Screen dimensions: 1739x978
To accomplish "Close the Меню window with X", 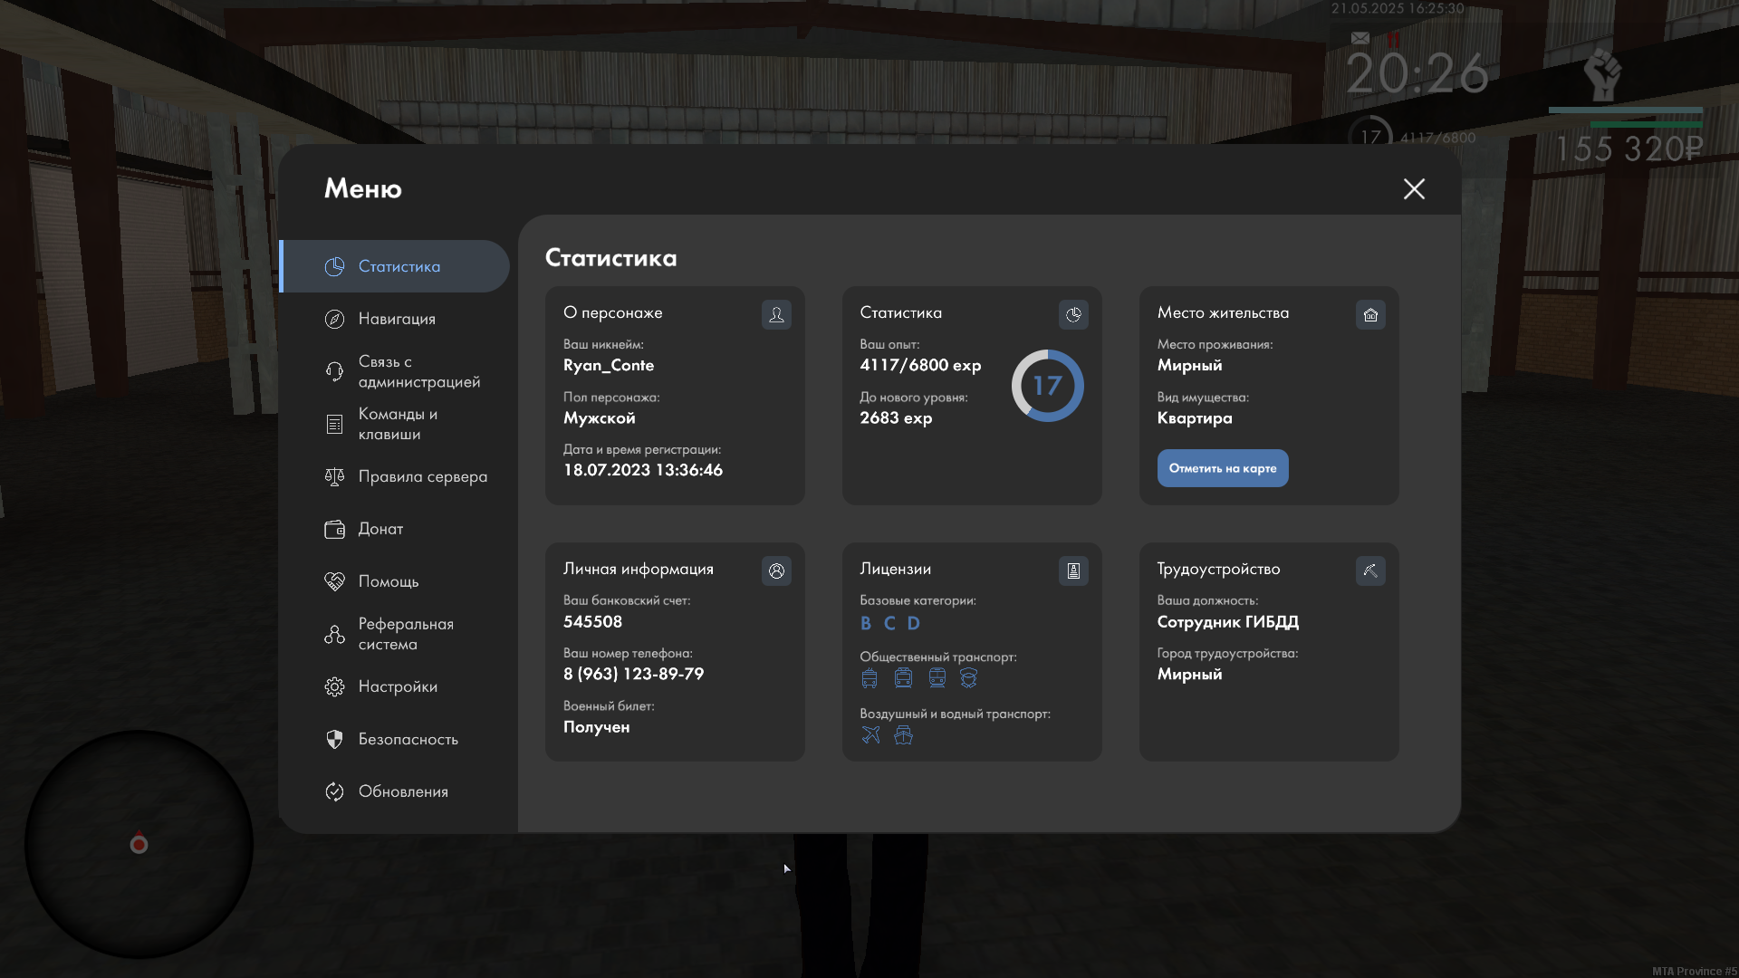I will (1414, 188).
